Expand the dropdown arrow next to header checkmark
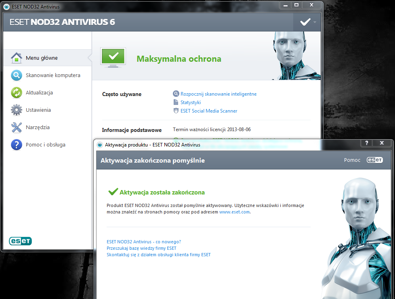Screen dimensions: 395x299 tap(315, 22)
